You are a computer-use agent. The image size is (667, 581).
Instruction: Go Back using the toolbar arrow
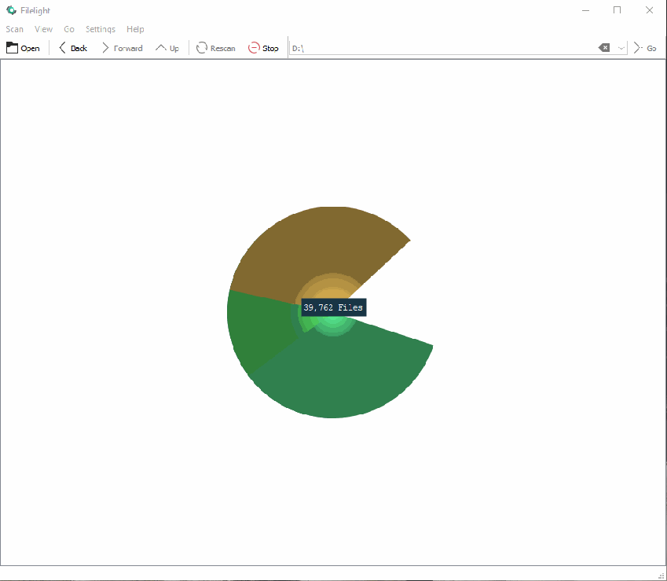73,48
